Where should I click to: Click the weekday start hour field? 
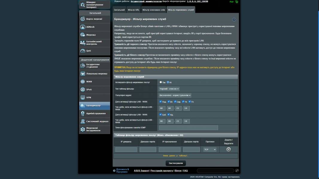[x=162, y=108]
